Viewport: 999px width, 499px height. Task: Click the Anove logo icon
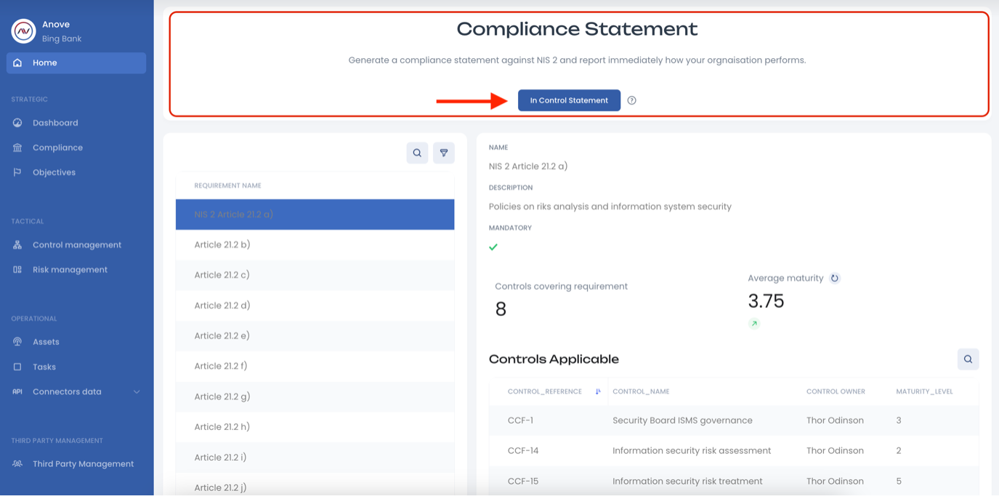(x=24, y=31)
